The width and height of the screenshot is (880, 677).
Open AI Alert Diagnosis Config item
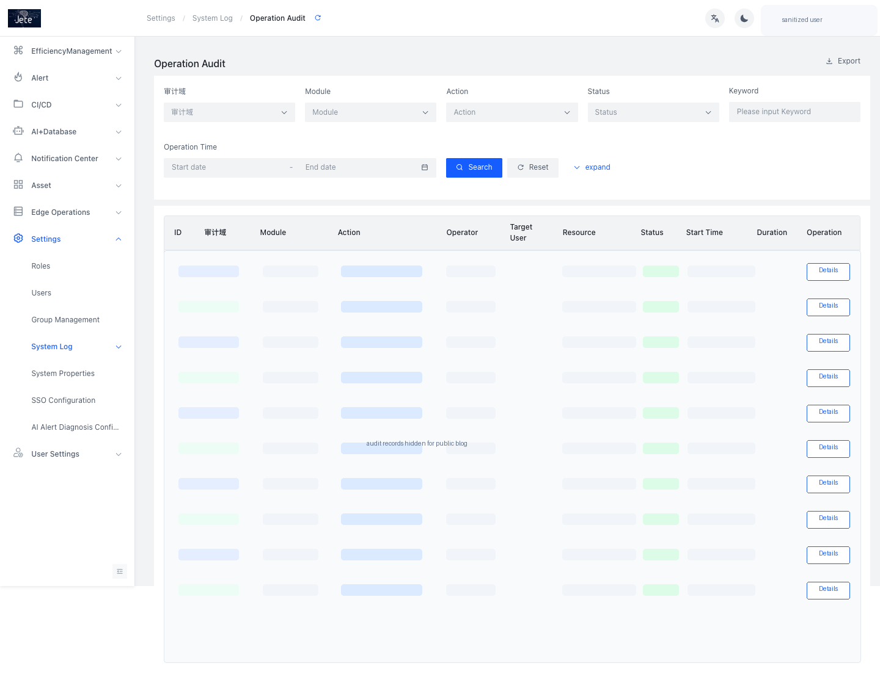(x=75, y=427)
